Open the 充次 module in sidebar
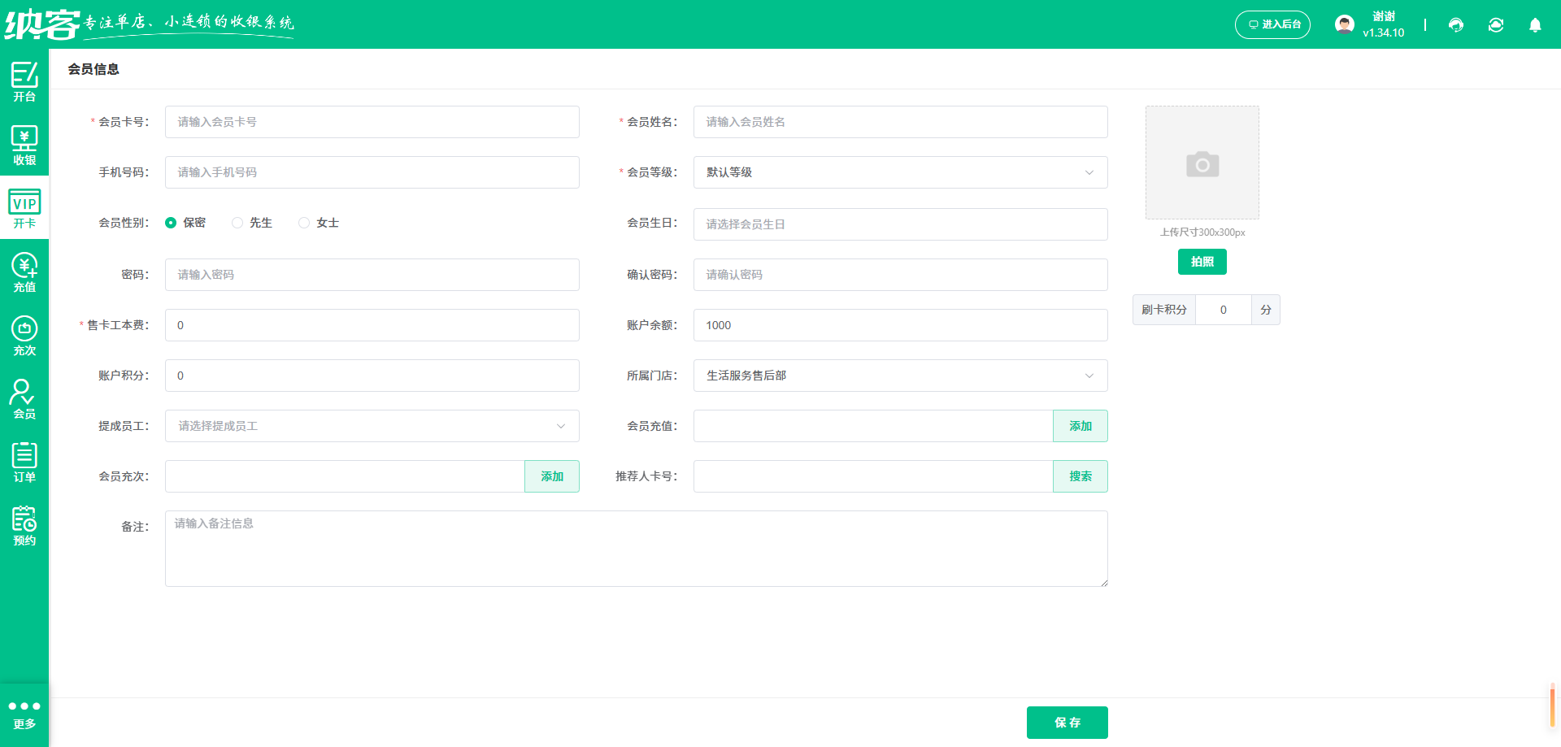 click(24, 334)
